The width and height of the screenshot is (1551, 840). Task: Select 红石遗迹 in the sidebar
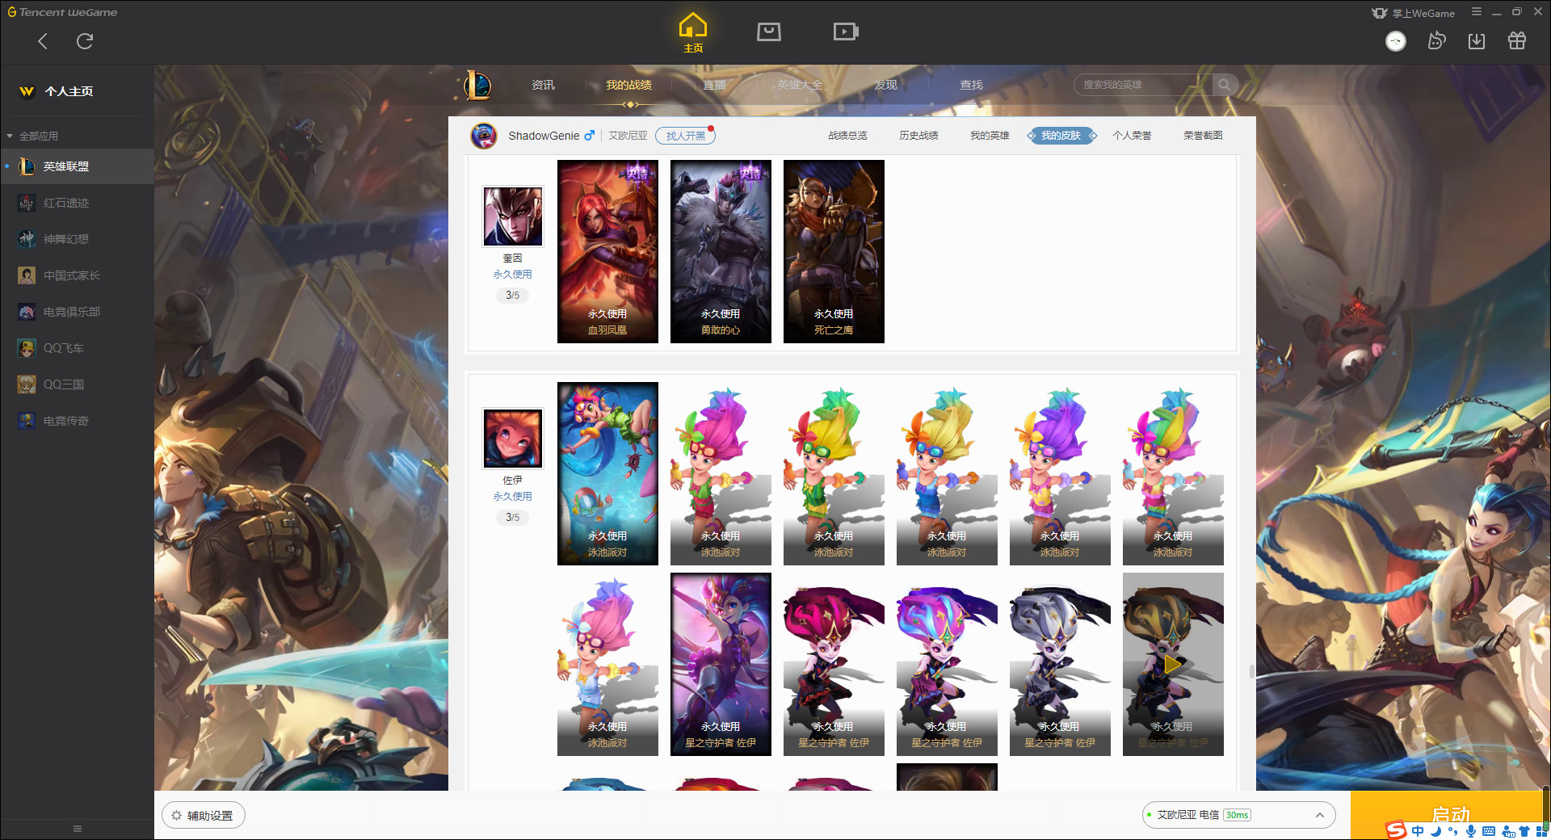point(77,203)
